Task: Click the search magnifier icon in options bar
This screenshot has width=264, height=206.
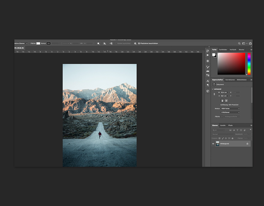Action: (239, 43)
